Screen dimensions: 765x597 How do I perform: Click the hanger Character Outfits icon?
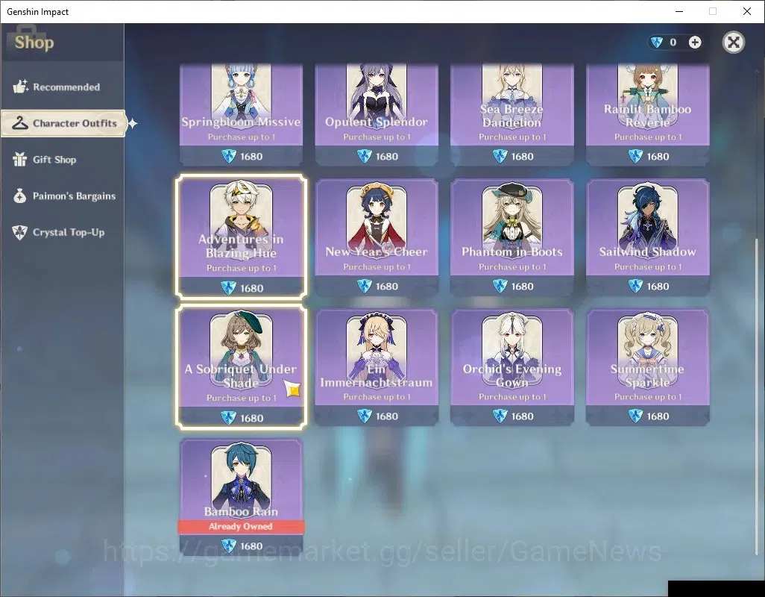tap(20, 122)
